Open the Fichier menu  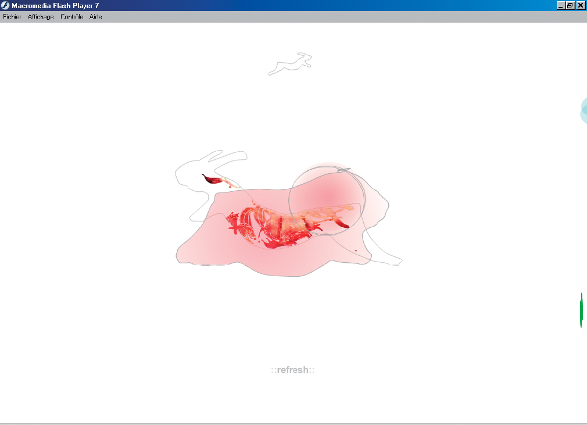pos(12,16)
